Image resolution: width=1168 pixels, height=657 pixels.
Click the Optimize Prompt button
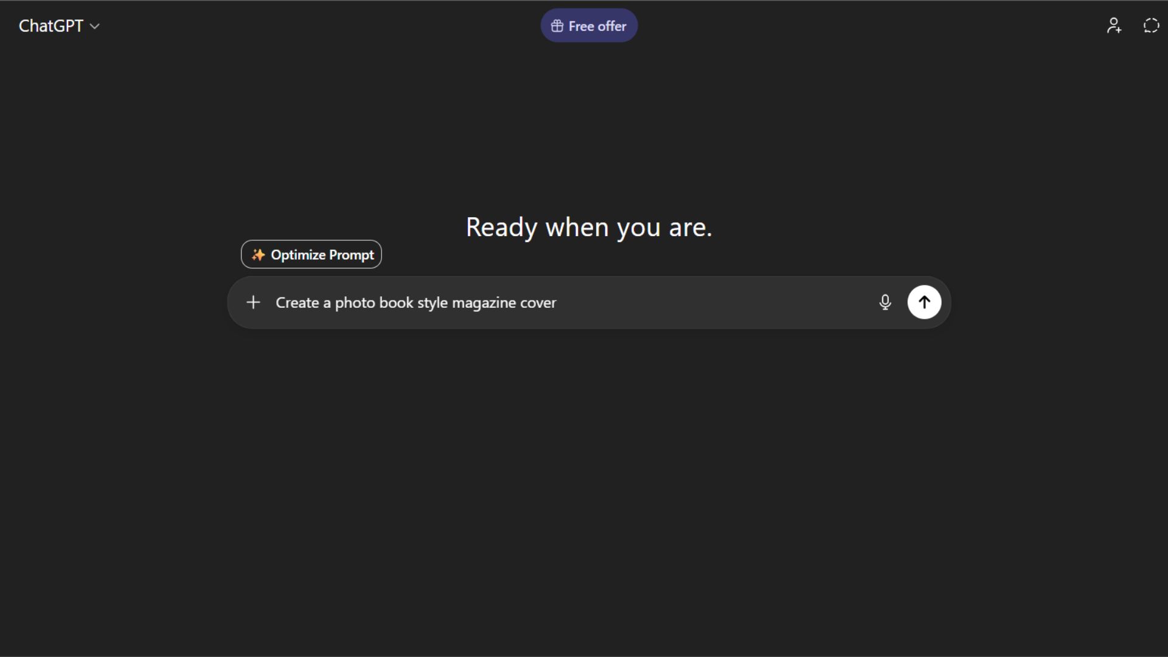(x=311, y=254)
